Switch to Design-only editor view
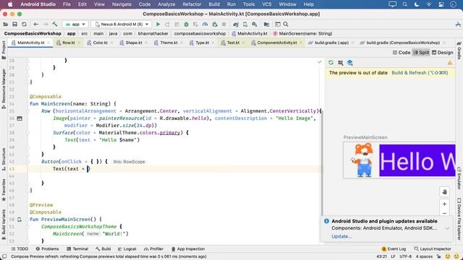The width and height of the screenshot is (463, 260). pyautogui.click(x=442, y=53)
